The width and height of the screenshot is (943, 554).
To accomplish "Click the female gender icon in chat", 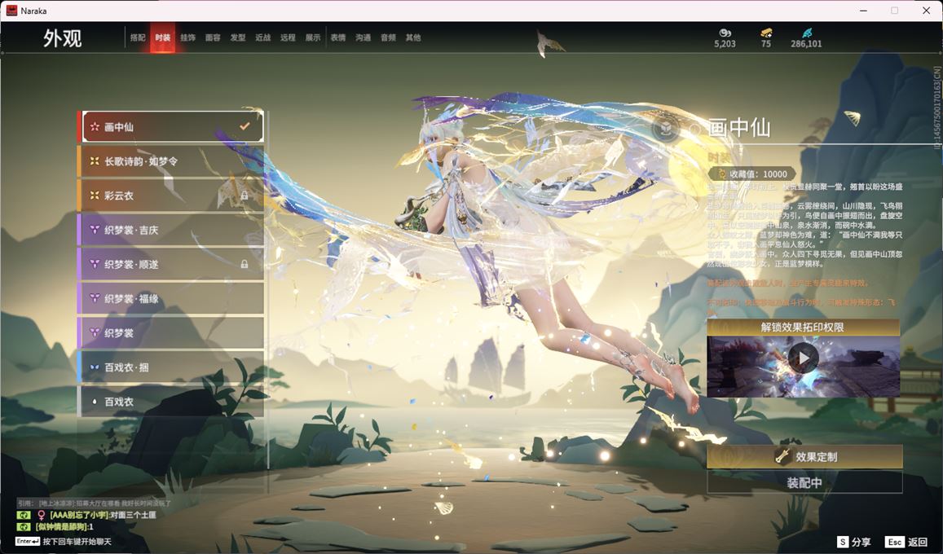I will [42, 515].
